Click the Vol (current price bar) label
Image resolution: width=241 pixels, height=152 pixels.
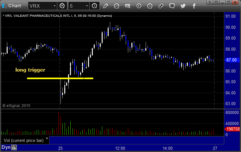click(24, 141)
